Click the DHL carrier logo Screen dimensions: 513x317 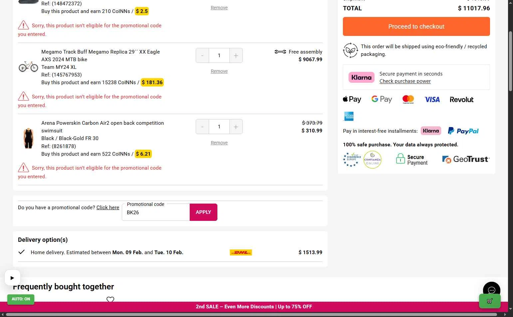241,252
